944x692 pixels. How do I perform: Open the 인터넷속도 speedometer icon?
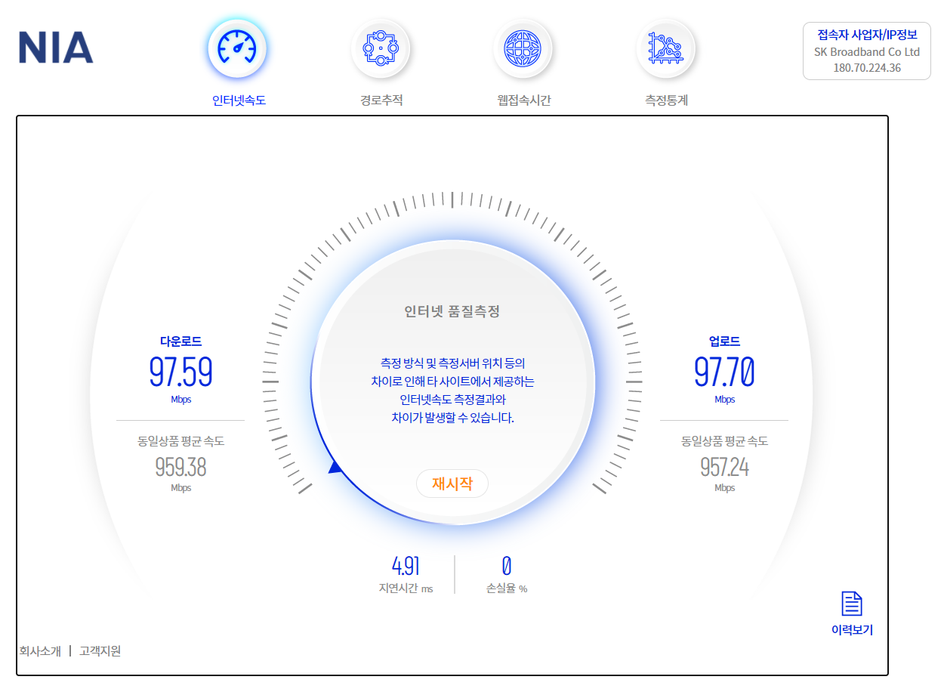coord(237,48)
